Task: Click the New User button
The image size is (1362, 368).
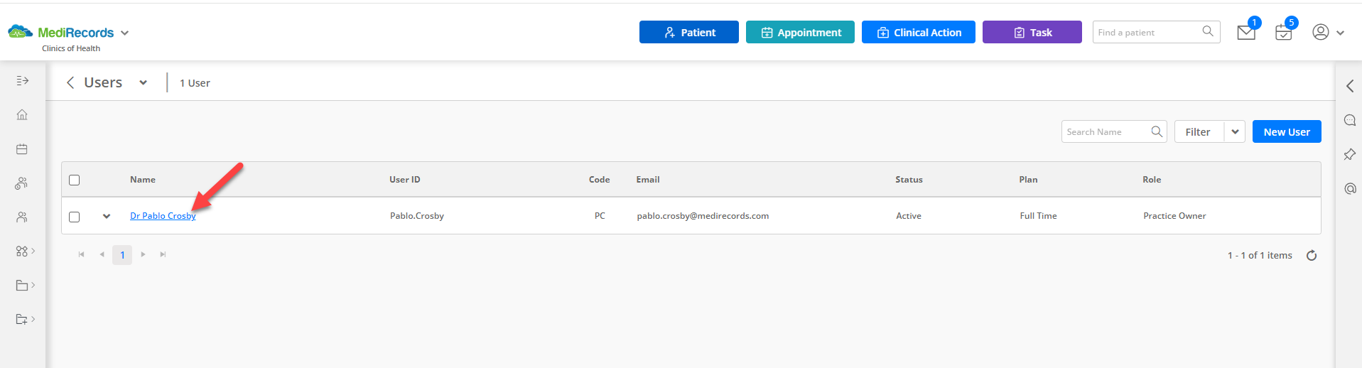Action: click(1286, 131)
